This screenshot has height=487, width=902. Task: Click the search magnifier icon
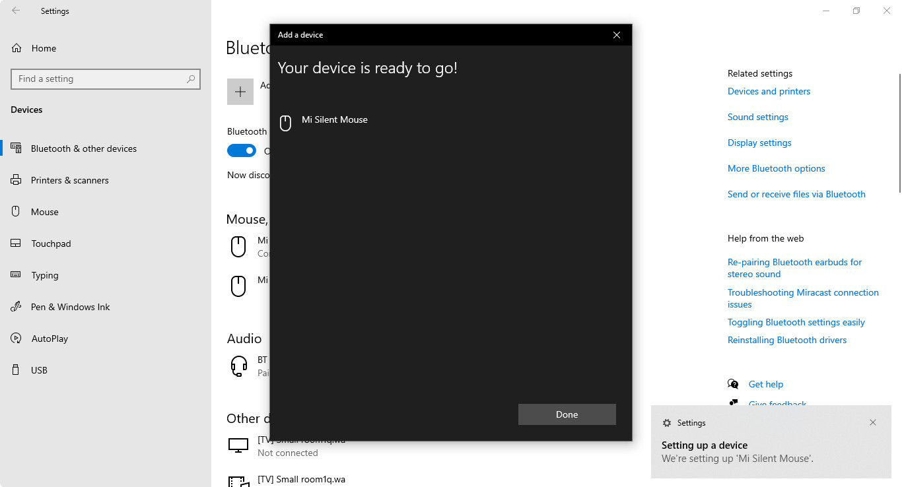click(191, 79)
